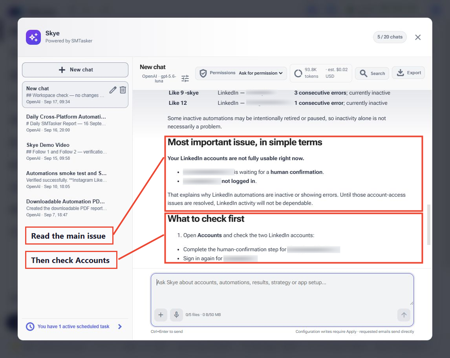Click bold 'Accounts' word in step 1
This screenshot has height=358, width=450.
coord(210,235)
